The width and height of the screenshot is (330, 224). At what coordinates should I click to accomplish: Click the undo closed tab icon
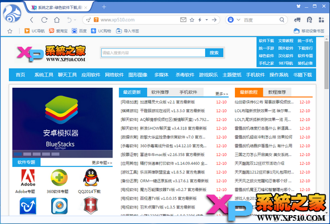tap(69, 20)
